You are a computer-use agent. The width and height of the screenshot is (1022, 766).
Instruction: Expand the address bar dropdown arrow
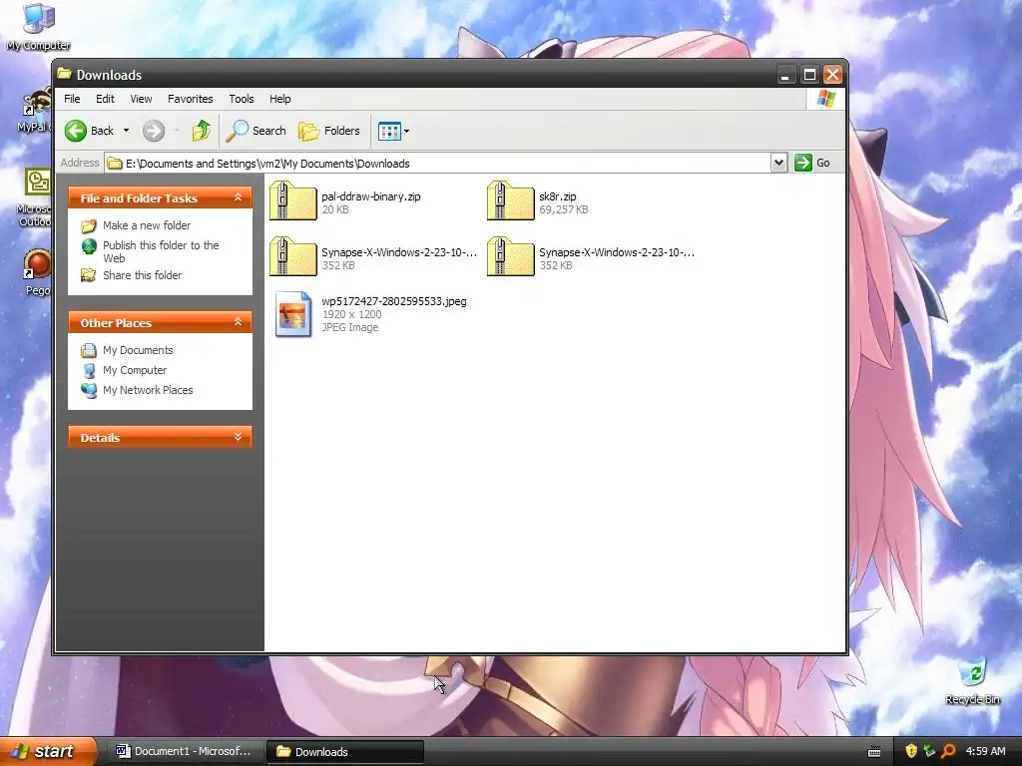778,163
